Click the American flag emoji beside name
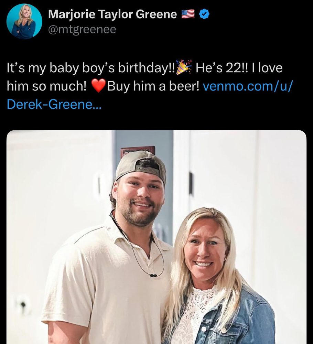This screenshot has height=344, width=313. pyautogui.click(x=188, y=14)
